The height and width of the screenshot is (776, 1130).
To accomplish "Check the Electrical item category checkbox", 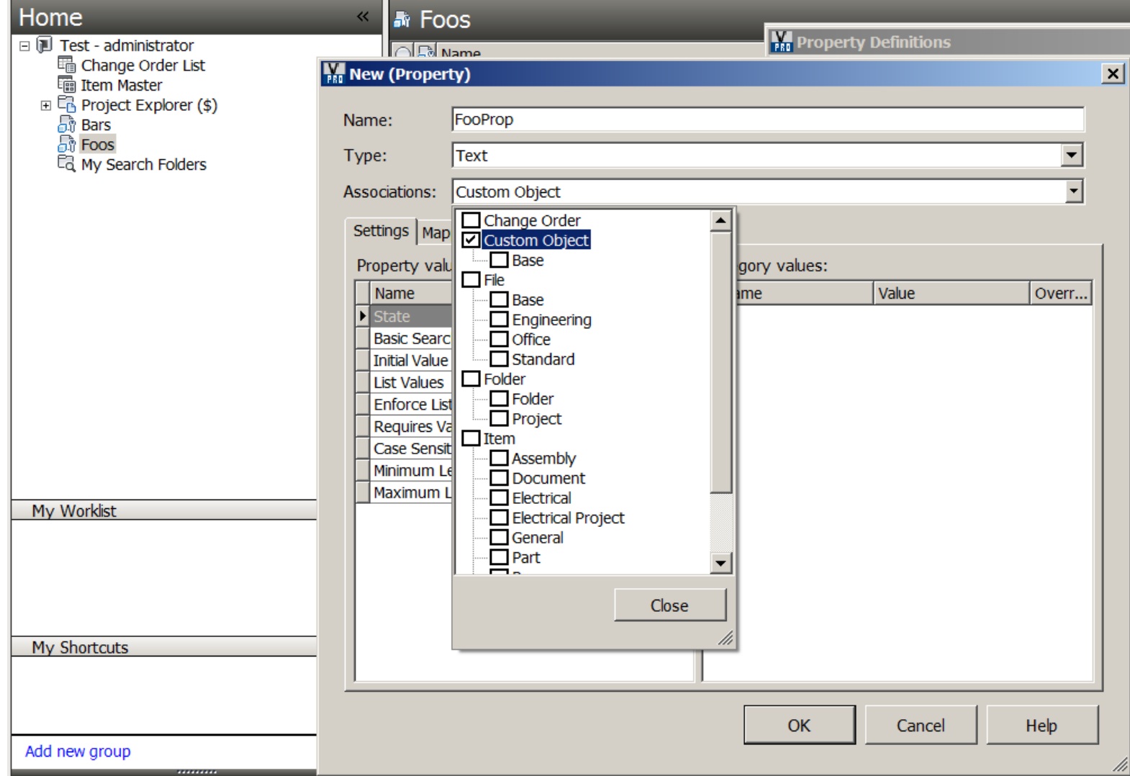I will 499,497.
